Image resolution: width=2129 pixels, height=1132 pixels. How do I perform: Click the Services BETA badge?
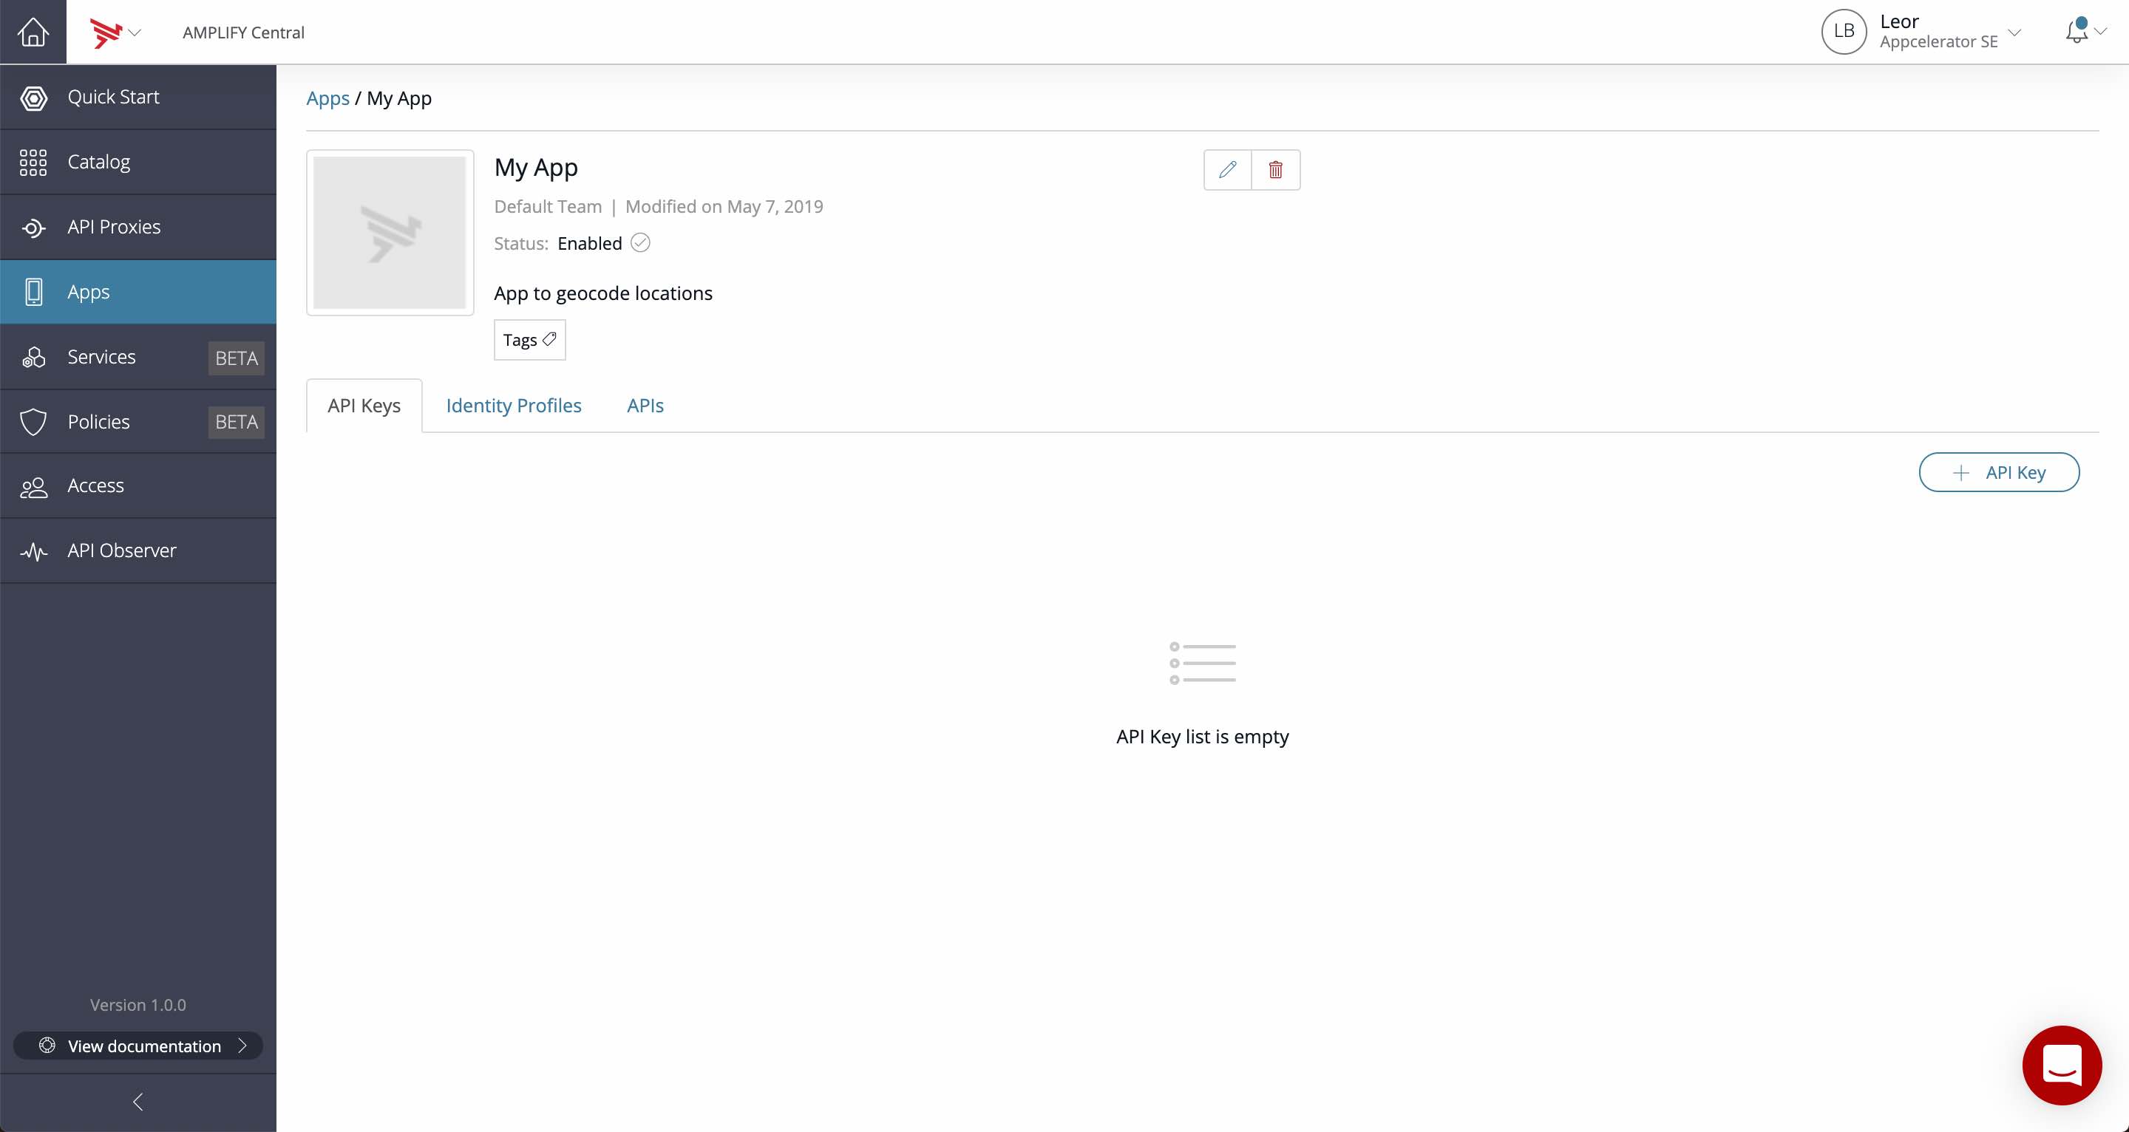coord(237,358)
